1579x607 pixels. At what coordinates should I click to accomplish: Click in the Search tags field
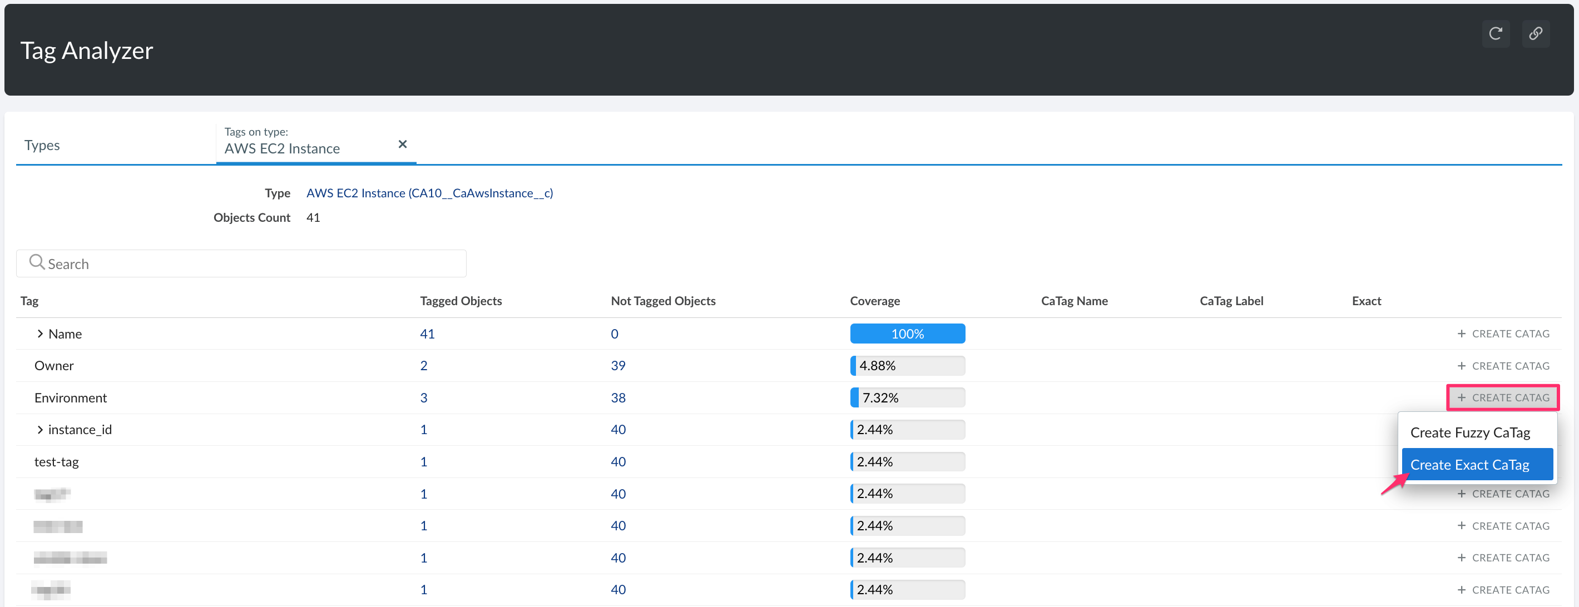(x=245, y=264)
